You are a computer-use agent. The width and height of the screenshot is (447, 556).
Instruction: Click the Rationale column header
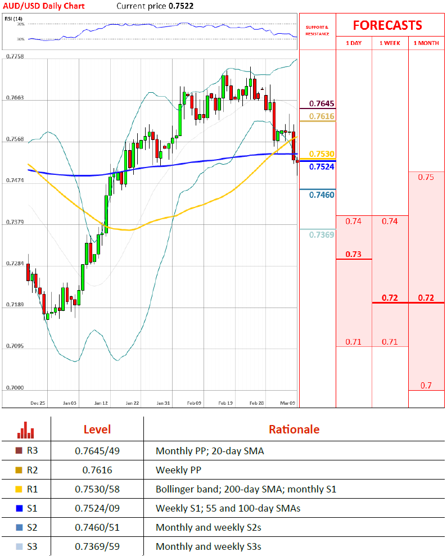tap(294, 430)
